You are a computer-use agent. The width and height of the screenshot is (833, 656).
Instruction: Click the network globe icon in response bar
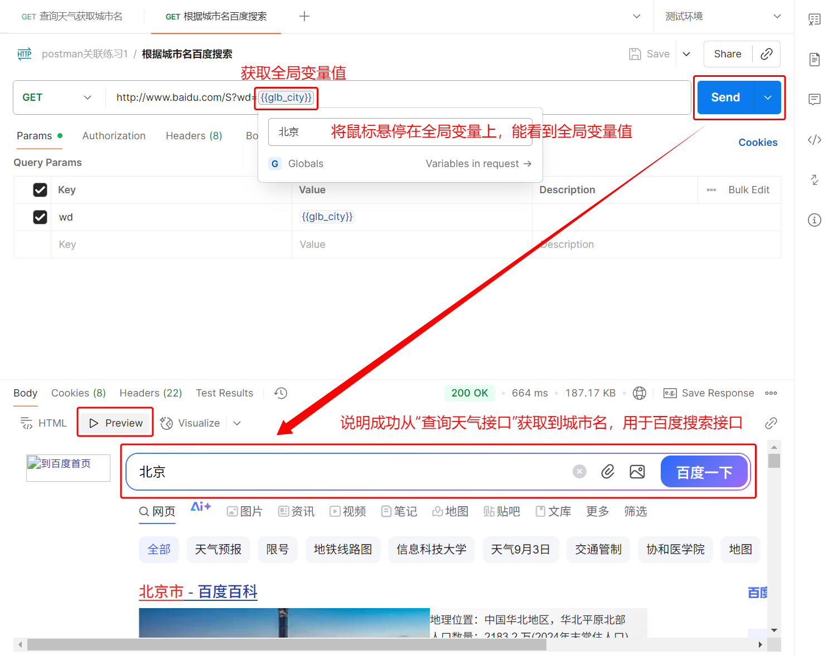click(640, 393)
